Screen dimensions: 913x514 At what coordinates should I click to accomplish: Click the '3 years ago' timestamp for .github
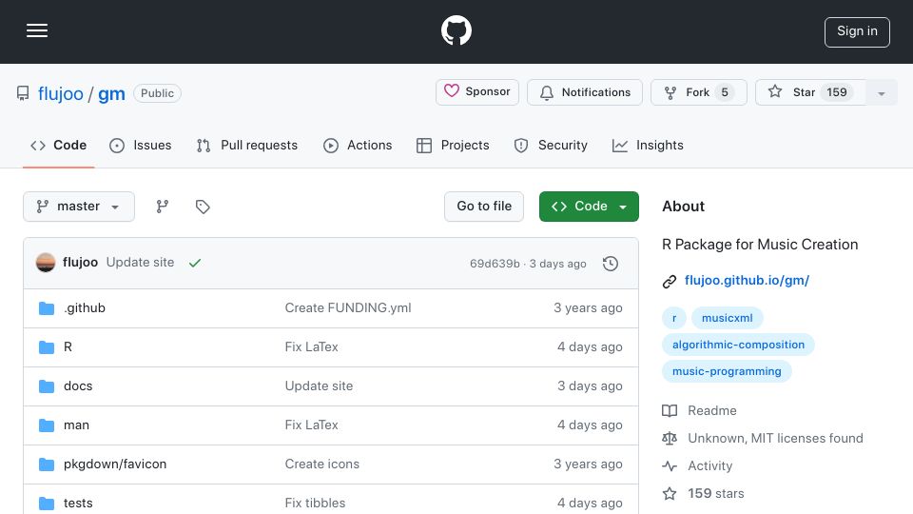(x=588, y=307)
